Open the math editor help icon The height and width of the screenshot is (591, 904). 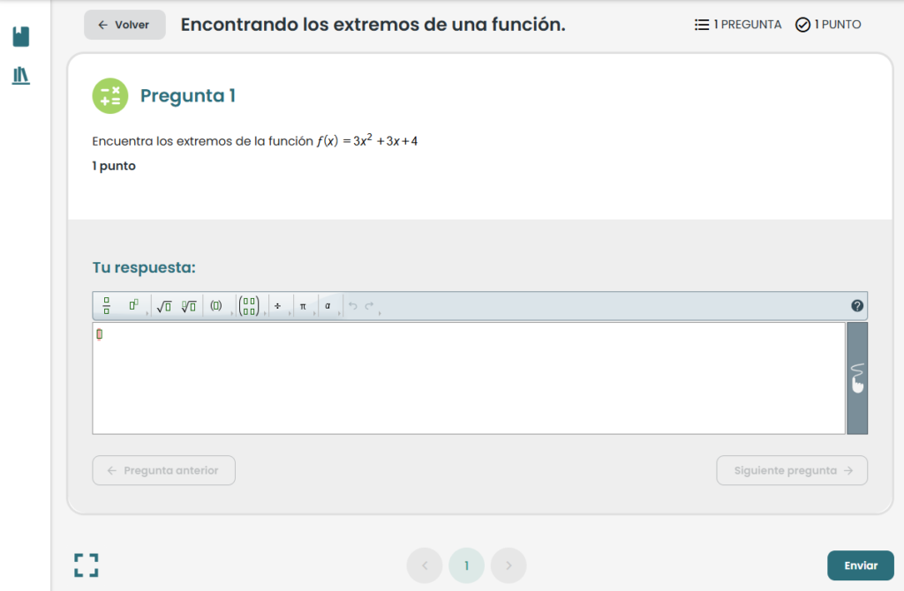[x=857, y=306]
